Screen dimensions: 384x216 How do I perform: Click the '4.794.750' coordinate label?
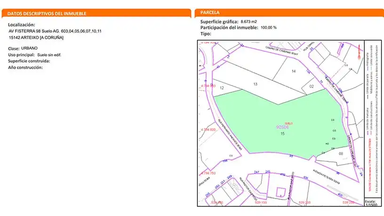pyautogui.click(x=208, y=173)
